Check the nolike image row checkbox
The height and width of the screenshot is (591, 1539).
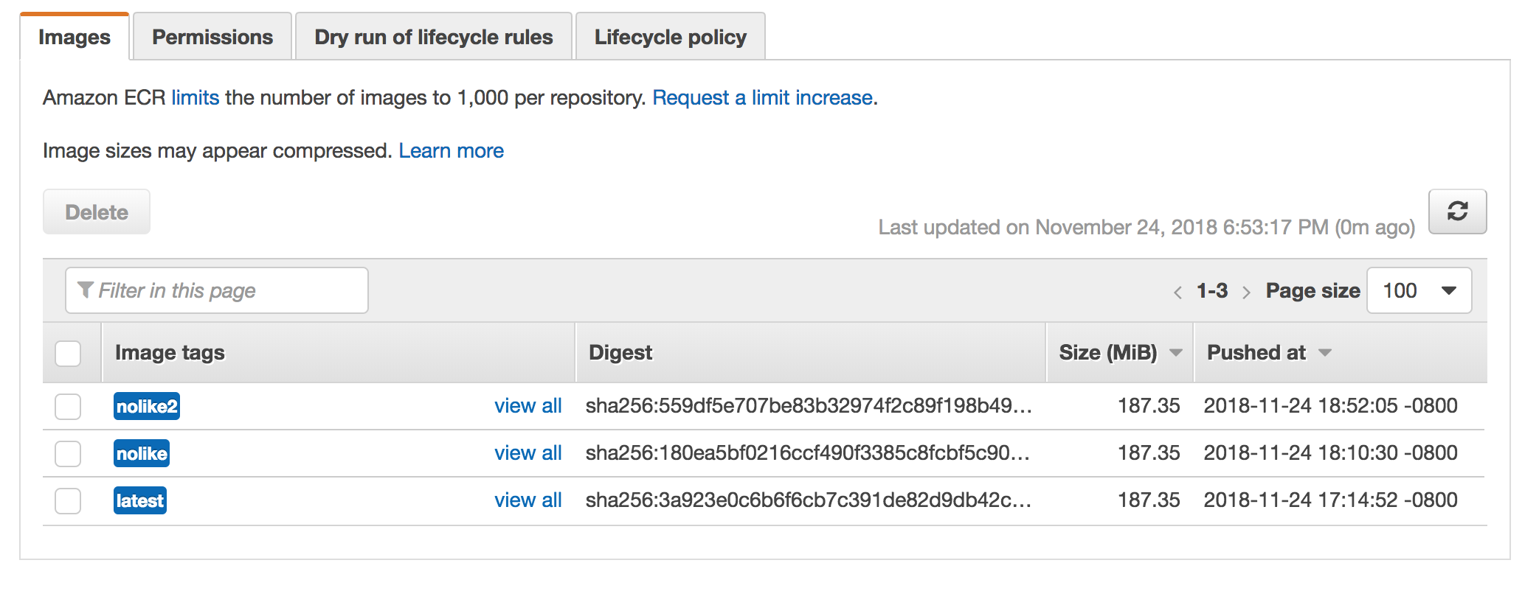click(x=68, y=453)
